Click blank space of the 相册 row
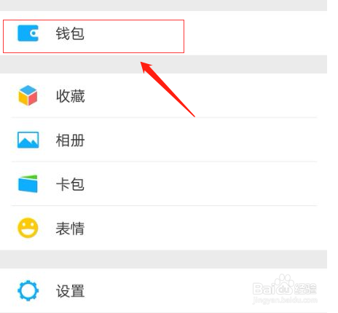Image resolution: width=338 pixels, height=313 pixels. pyautogui.click(x=194, y=140)
